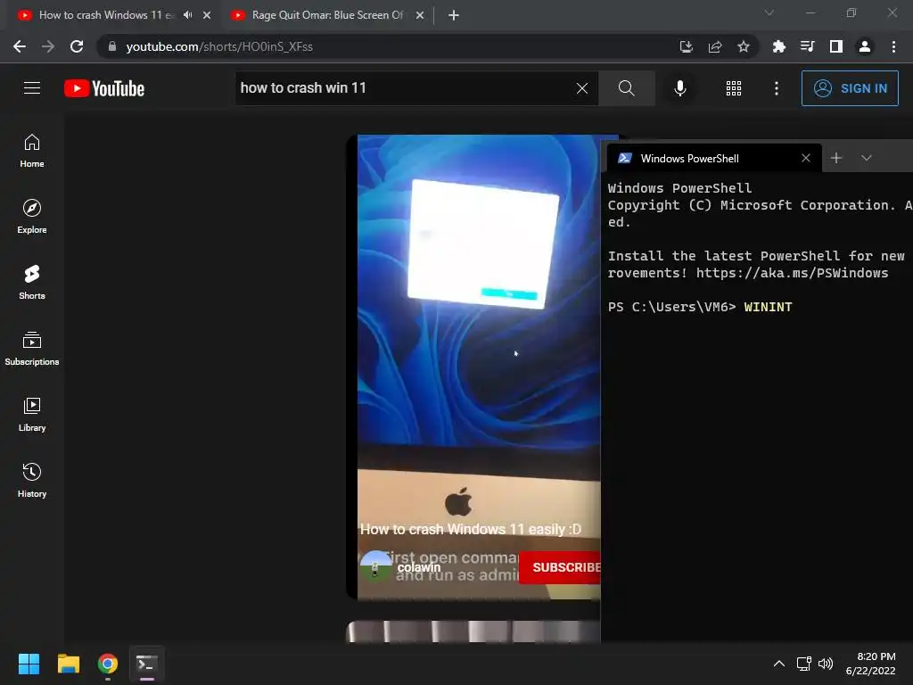Clear the search box with the X icon

point(581,88)
